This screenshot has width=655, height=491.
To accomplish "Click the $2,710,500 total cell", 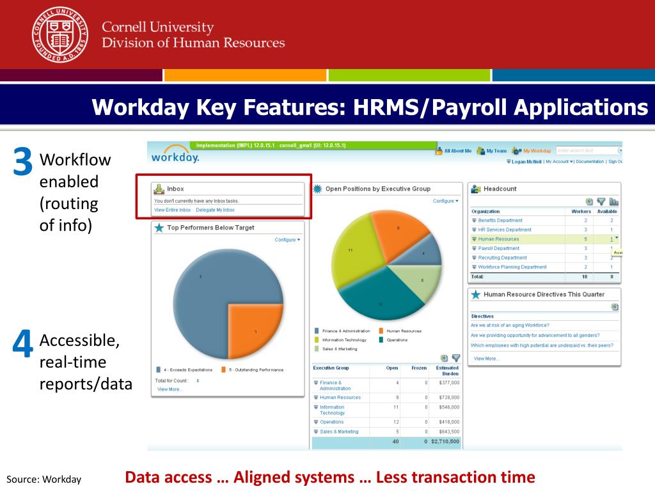I will pyautogui.click(x=445, y=441).
